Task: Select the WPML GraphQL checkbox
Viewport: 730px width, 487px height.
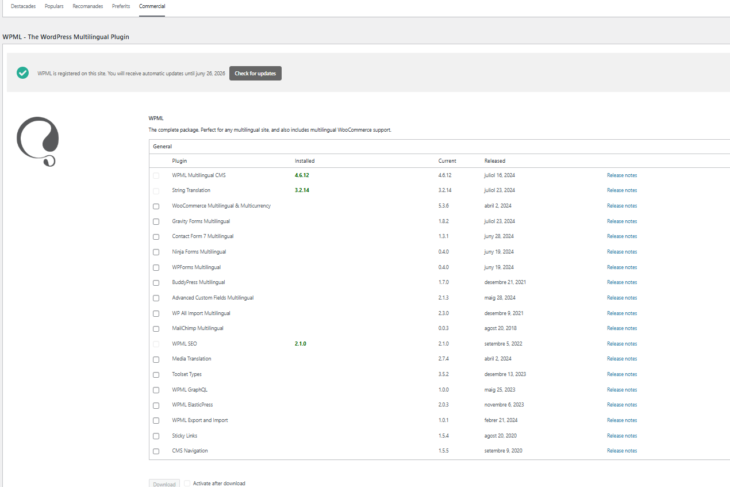Action: click(x=156, y=390)
